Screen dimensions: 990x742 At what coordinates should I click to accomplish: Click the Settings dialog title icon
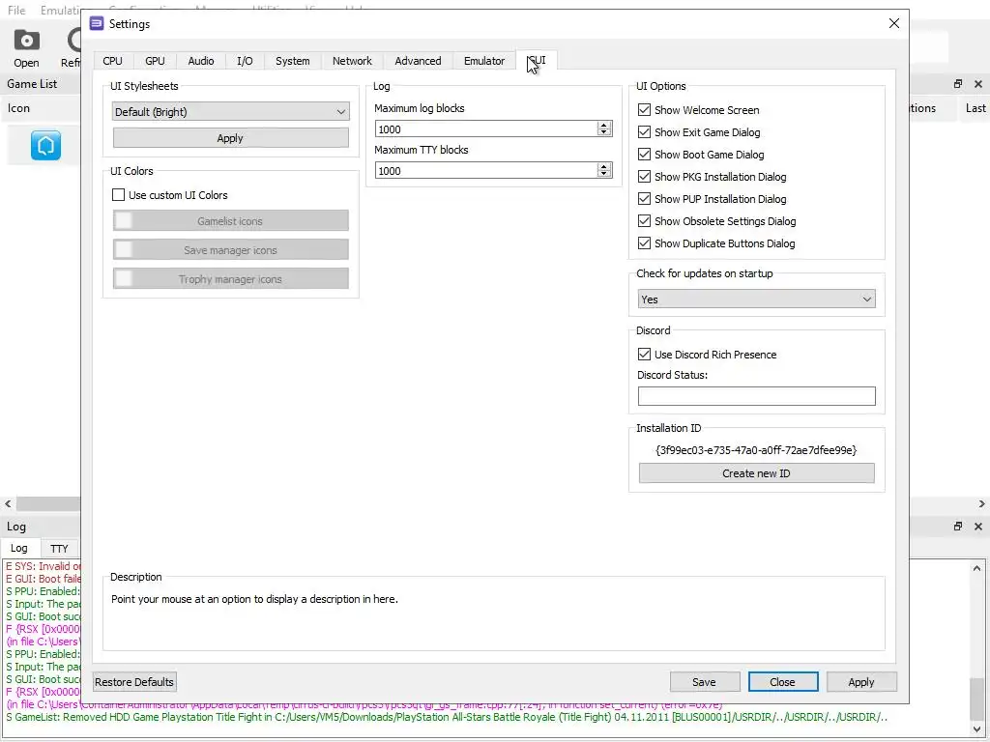tap(97, 24)
